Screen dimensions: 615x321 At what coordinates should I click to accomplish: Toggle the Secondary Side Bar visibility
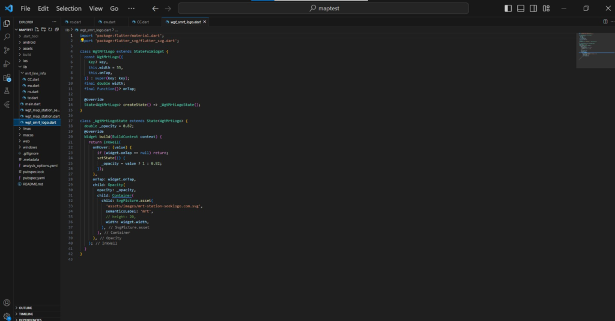pos(532,8)
